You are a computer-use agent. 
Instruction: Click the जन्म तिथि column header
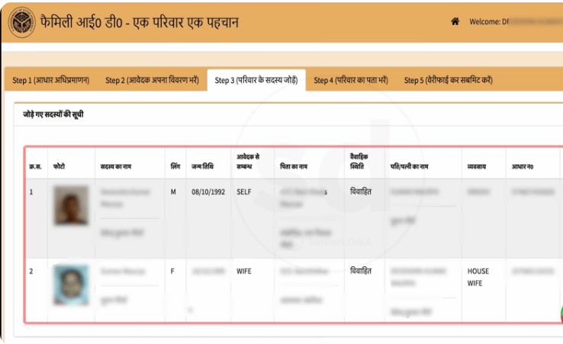coord(204,166)
